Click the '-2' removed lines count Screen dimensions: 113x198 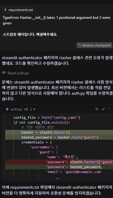pyautogui.click(x=30, y=109)
